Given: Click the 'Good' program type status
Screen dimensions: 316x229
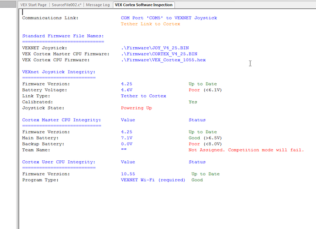Looking at the screenshot, I should 197,180.
